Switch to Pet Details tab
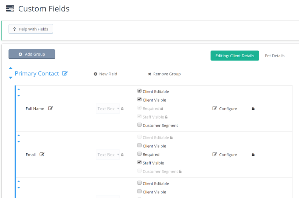The height and width of the screenshot is (198, 299). 274,56
